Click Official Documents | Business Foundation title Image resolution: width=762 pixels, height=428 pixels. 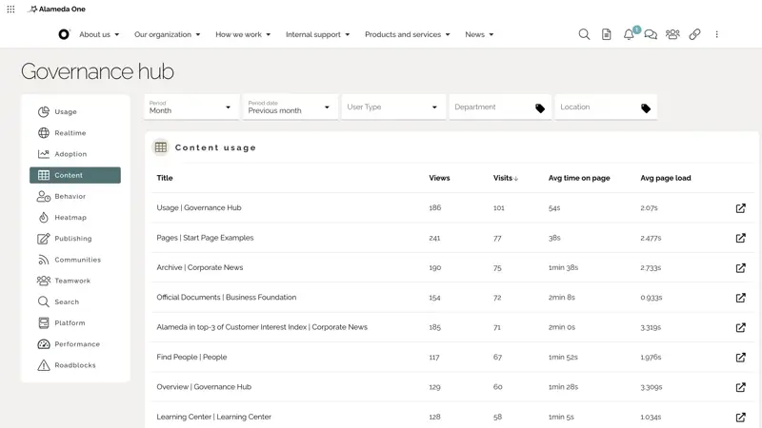click(x=227, y=297)
